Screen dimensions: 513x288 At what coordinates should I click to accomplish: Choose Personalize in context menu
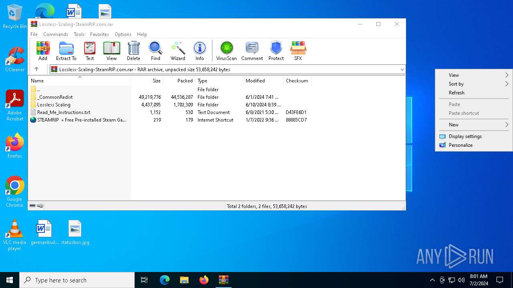tap(474, 145)
